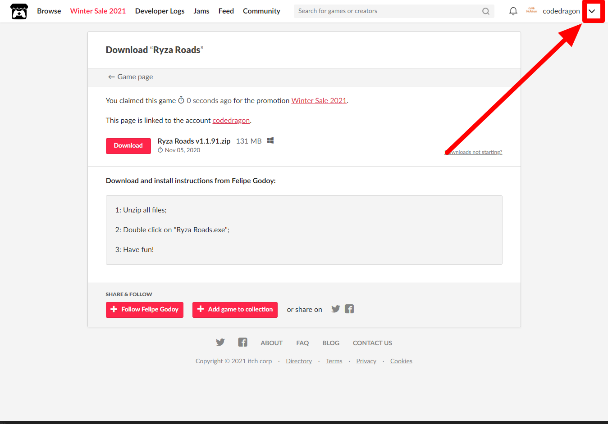Open the Jams page
Viewport: 608px width, 424px height.
tap(201, 11)
